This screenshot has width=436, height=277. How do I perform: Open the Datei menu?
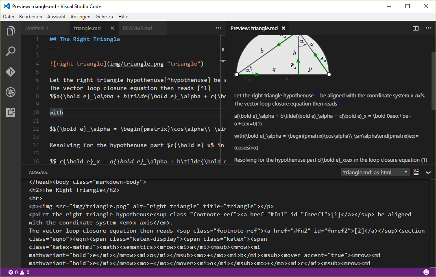pyautogui.click(x=9, y=17)
